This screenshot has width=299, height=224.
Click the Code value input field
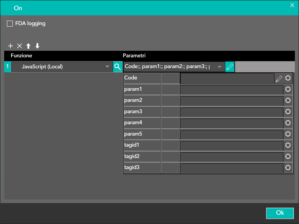227,78
